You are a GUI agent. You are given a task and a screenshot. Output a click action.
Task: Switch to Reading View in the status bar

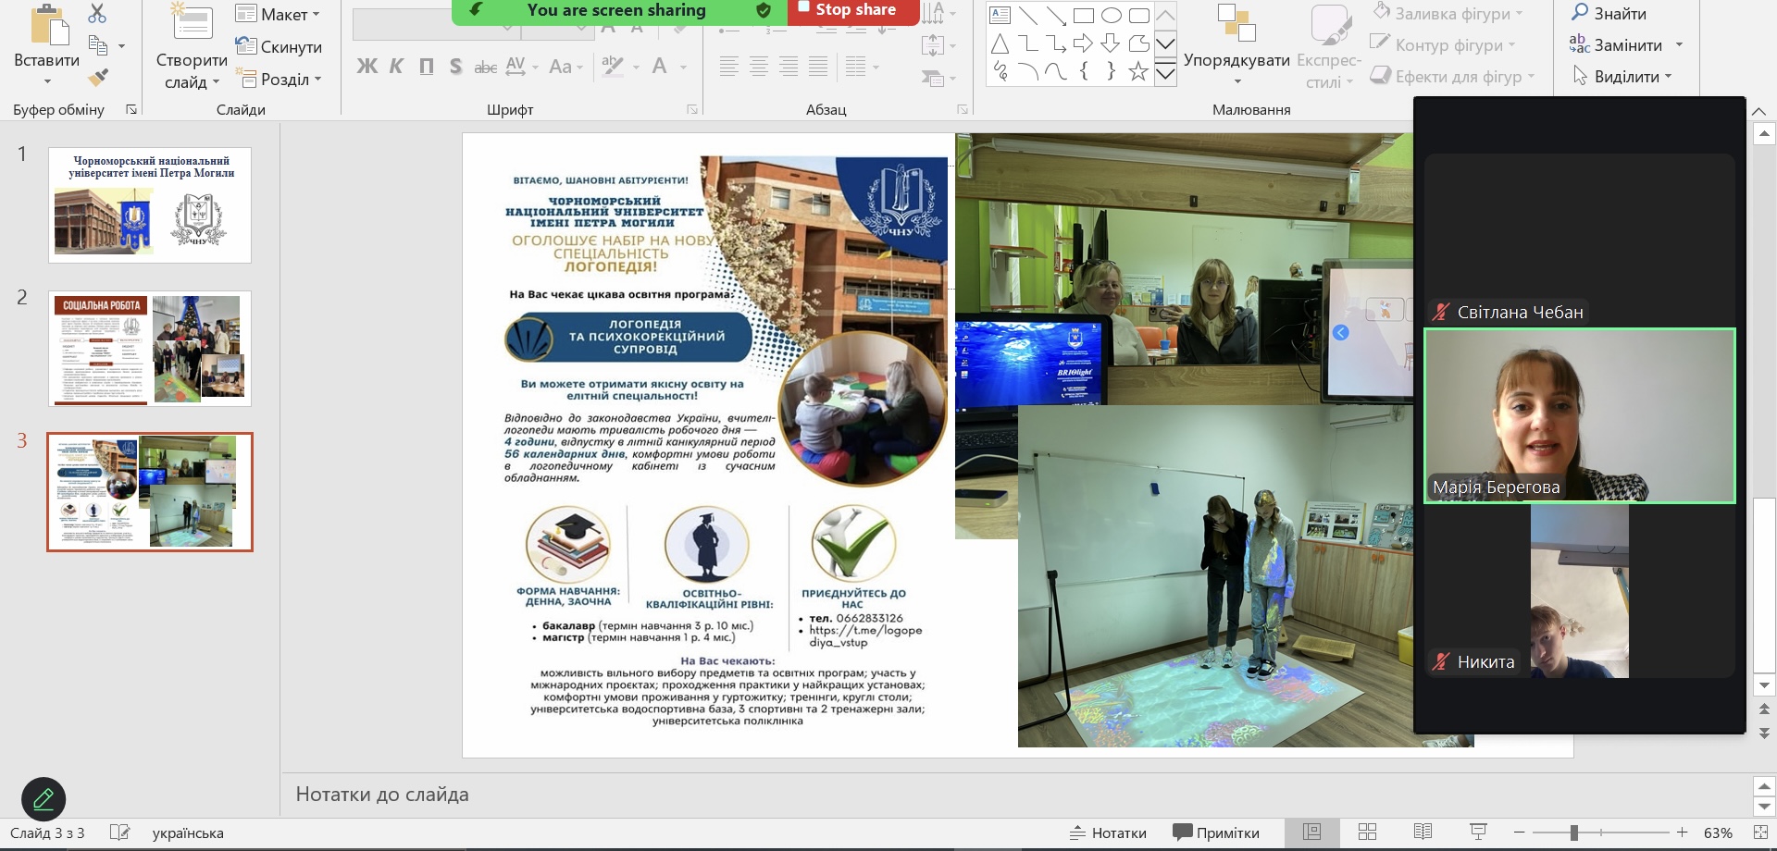click(1423, 832)
